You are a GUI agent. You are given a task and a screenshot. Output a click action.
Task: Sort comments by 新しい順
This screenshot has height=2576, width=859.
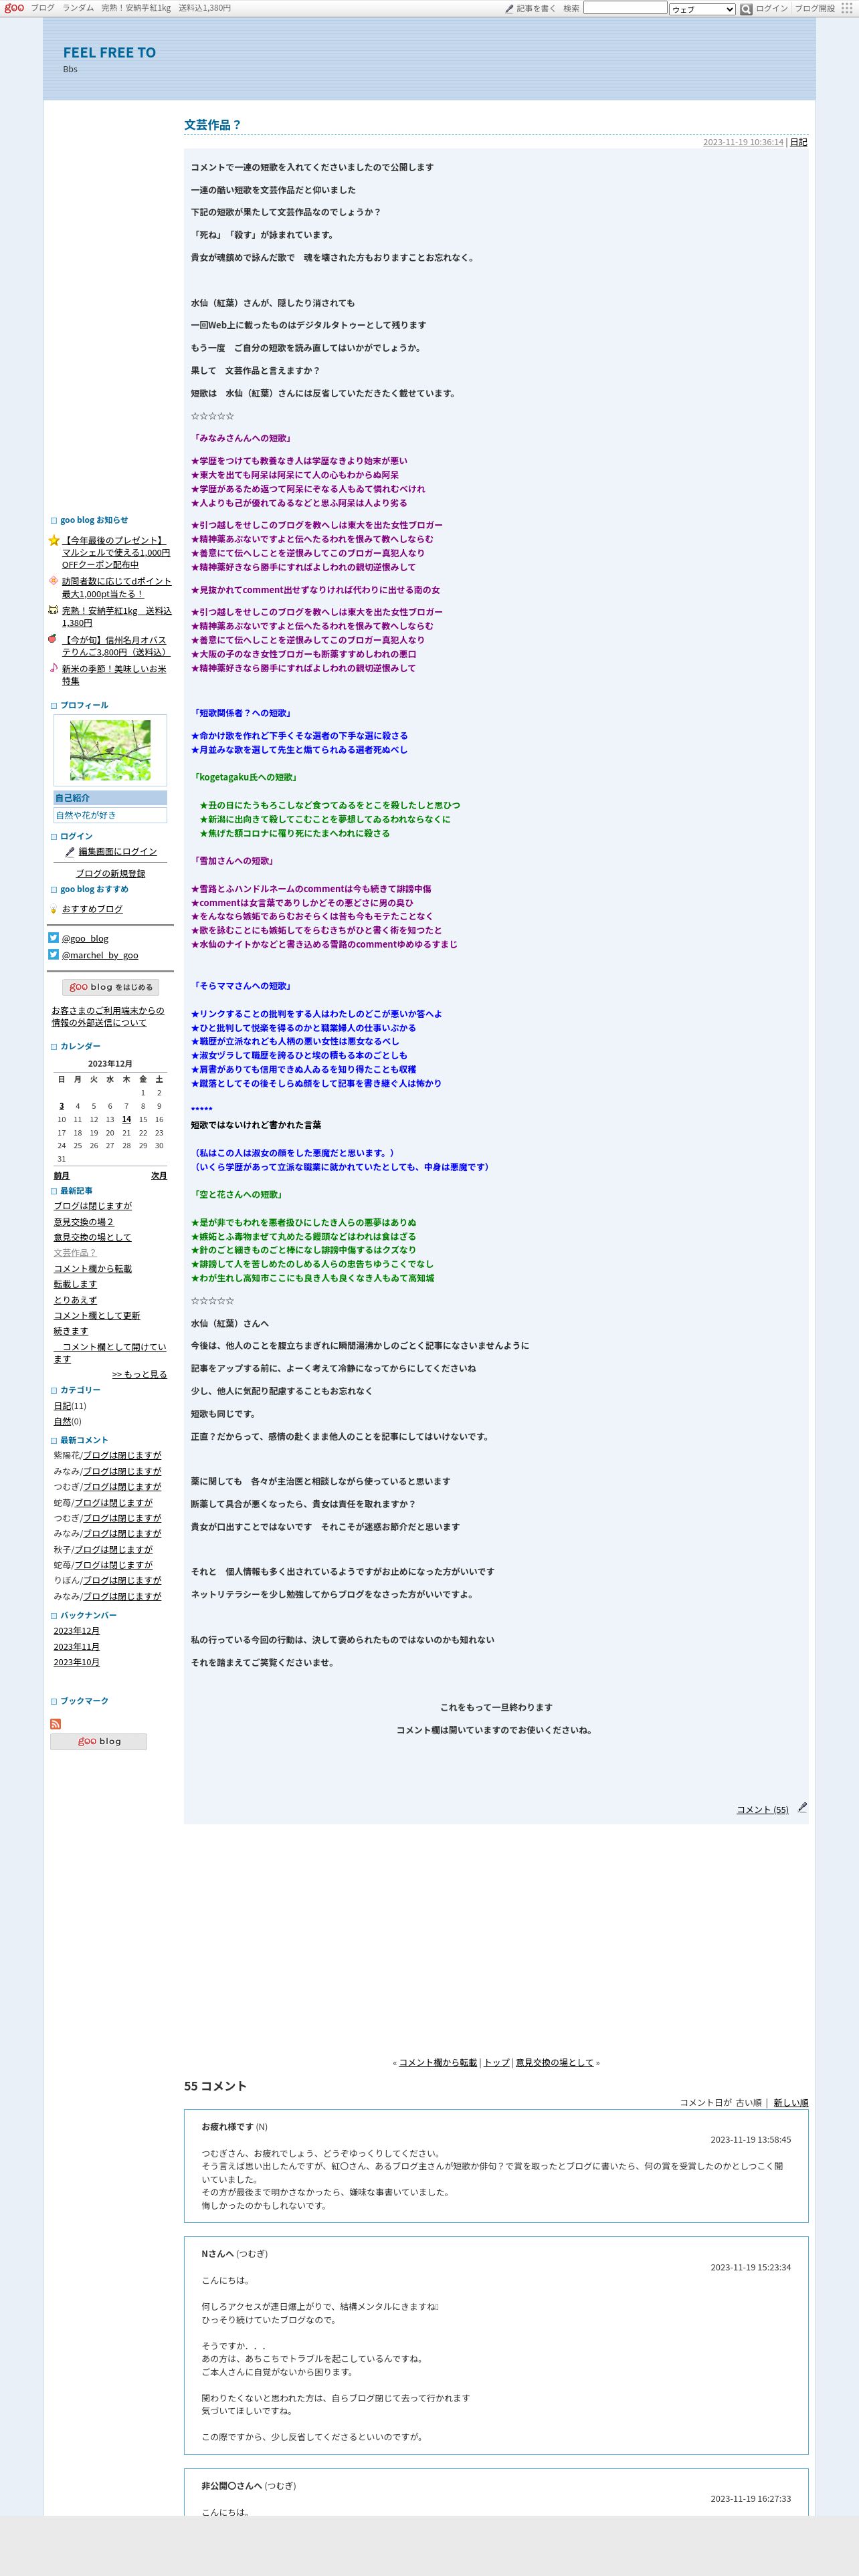coord(791,2102)
